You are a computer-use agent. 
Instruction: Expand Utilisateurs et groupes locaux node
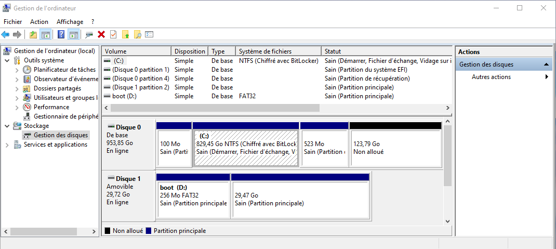pyautogui.click(x=17, y=98)
